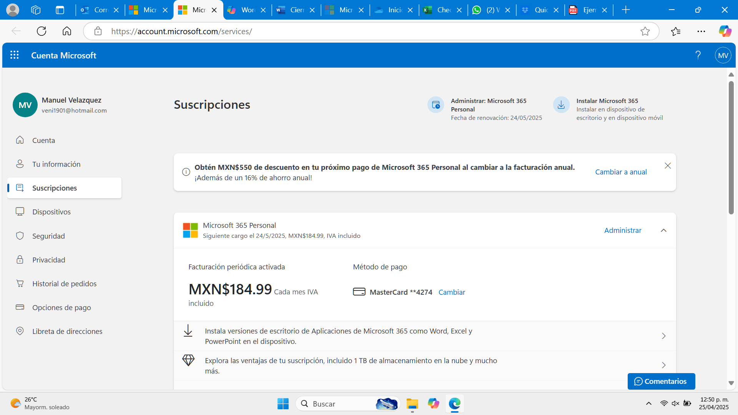738x415 pixels.
Task: Click the Administrar subscription link
Action: (x=623, y=231)
